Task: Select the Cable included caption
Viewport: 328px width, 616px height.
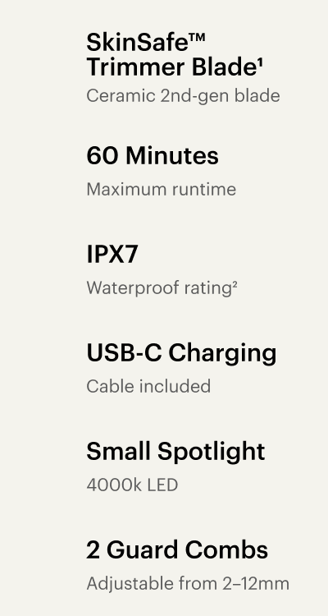Action: [x=148, y=386]
